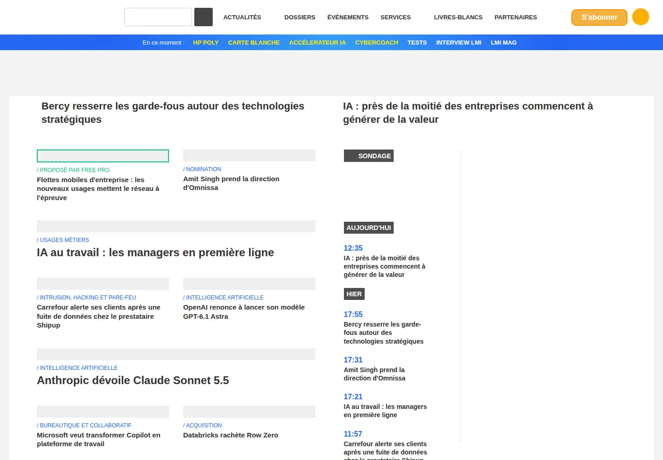Click the PROPOSÉ PAR FREE PRO label
Viewport: 663px width, 460px height.
pos(73,170)
